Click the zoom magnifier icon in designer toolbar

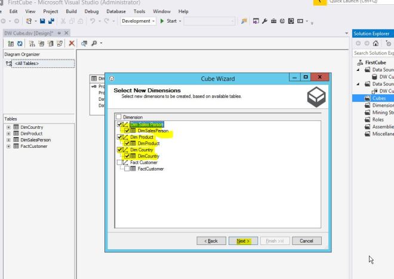(x=94, y=44)
